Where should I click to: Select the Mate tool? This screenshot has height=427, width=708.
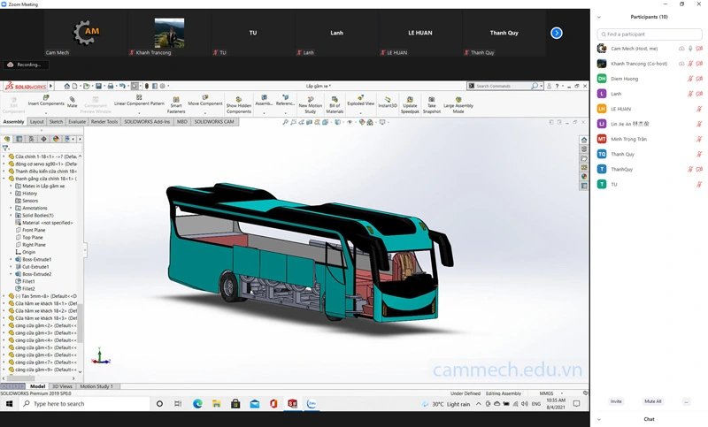(x=73, y=100)
